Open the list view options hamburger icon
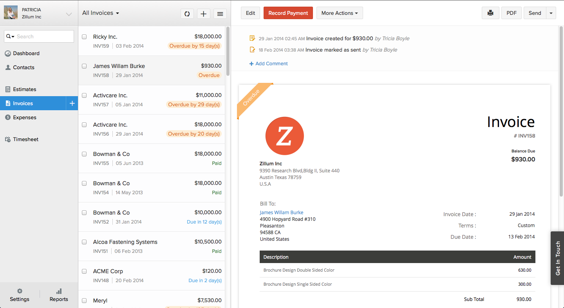The image size is (564, 308). point(220,13)
